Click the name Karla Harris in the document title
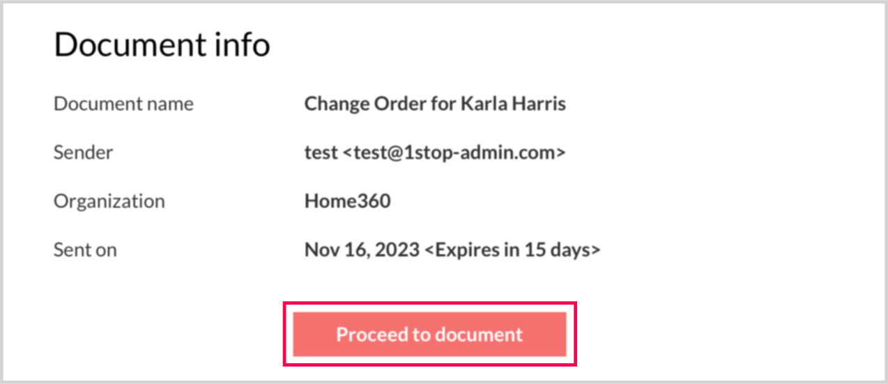This screenshot has width=888, height=384. coord(513,104)
